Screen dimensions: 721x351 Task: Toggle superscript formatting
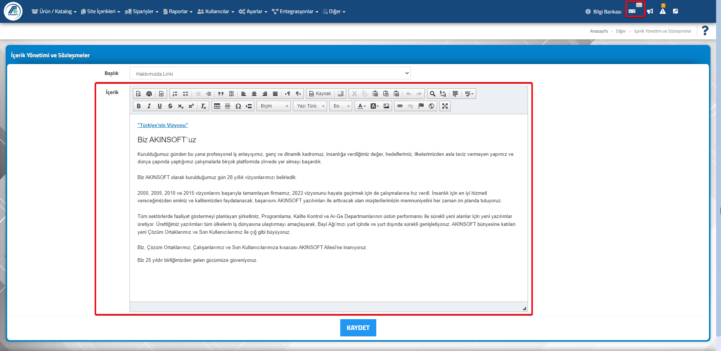tap(191, 106)
